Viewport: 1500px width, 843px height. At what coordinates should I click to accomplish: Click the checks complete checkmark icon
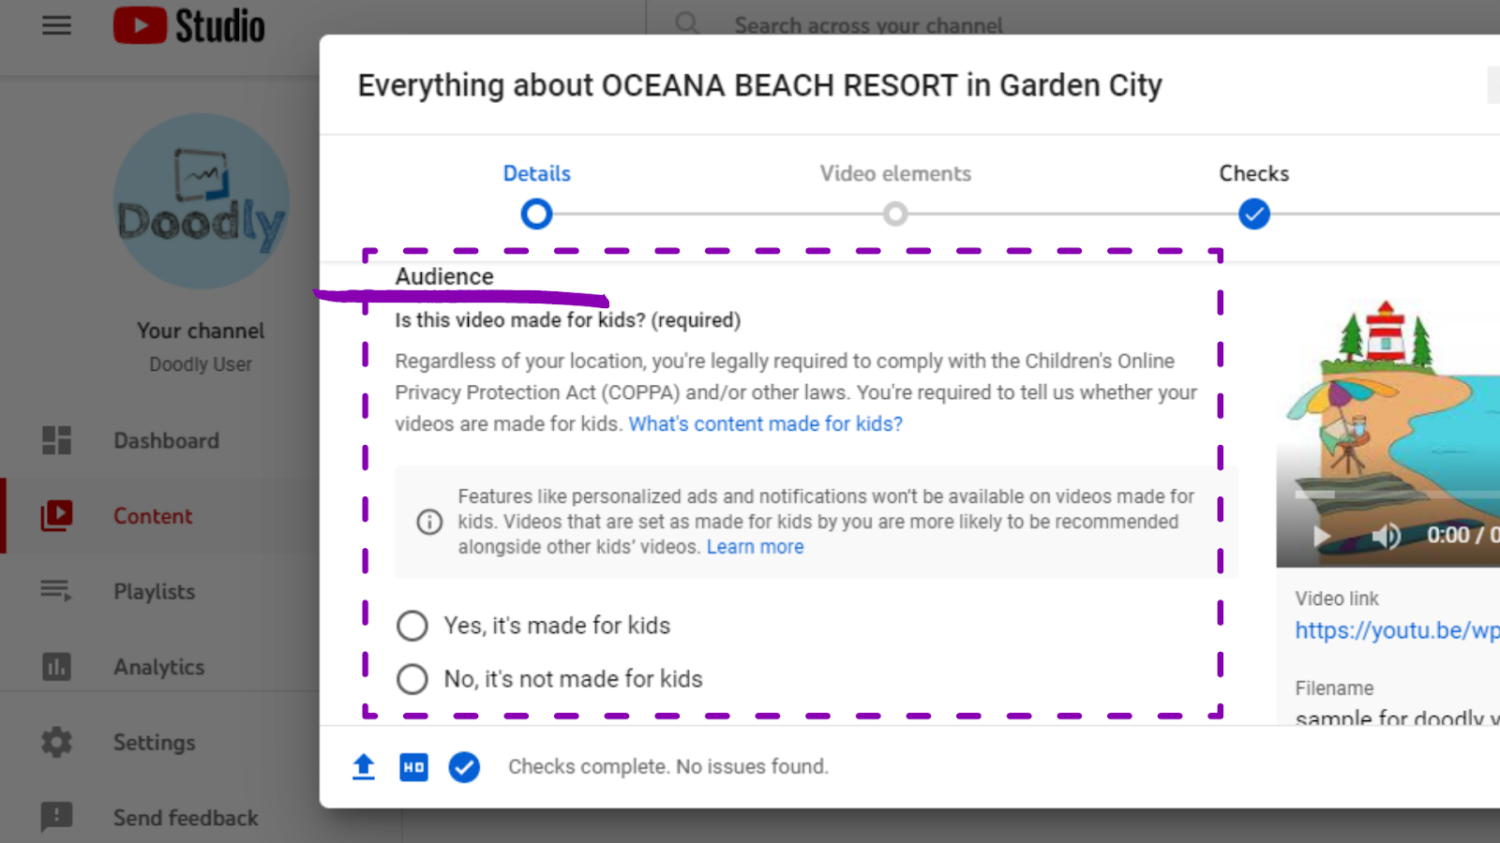(x=464, y=767)
